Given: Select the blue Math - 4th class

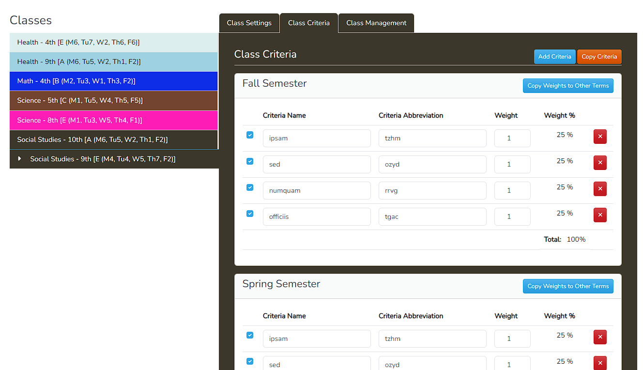Looking at the screenshot, I should tap(113, 81).
